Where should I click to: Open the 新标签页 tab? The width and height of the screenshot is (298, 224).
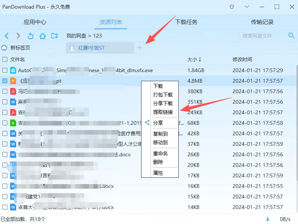point(20,48)
